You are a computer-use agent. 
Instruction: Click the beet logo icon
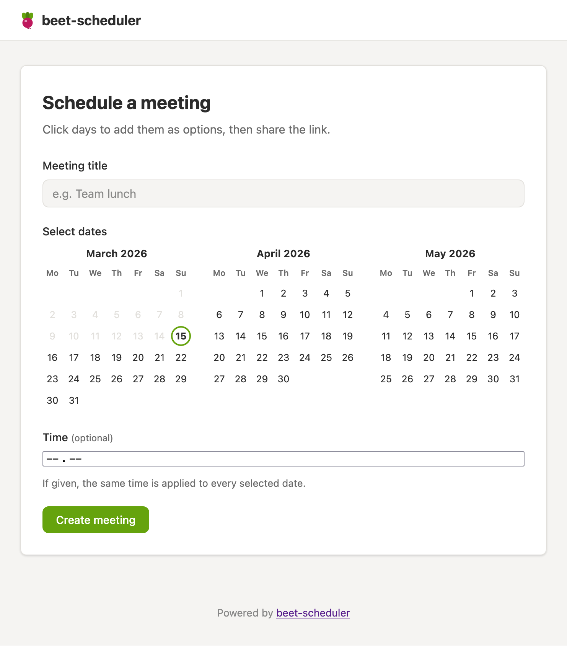tap(28, 21)
